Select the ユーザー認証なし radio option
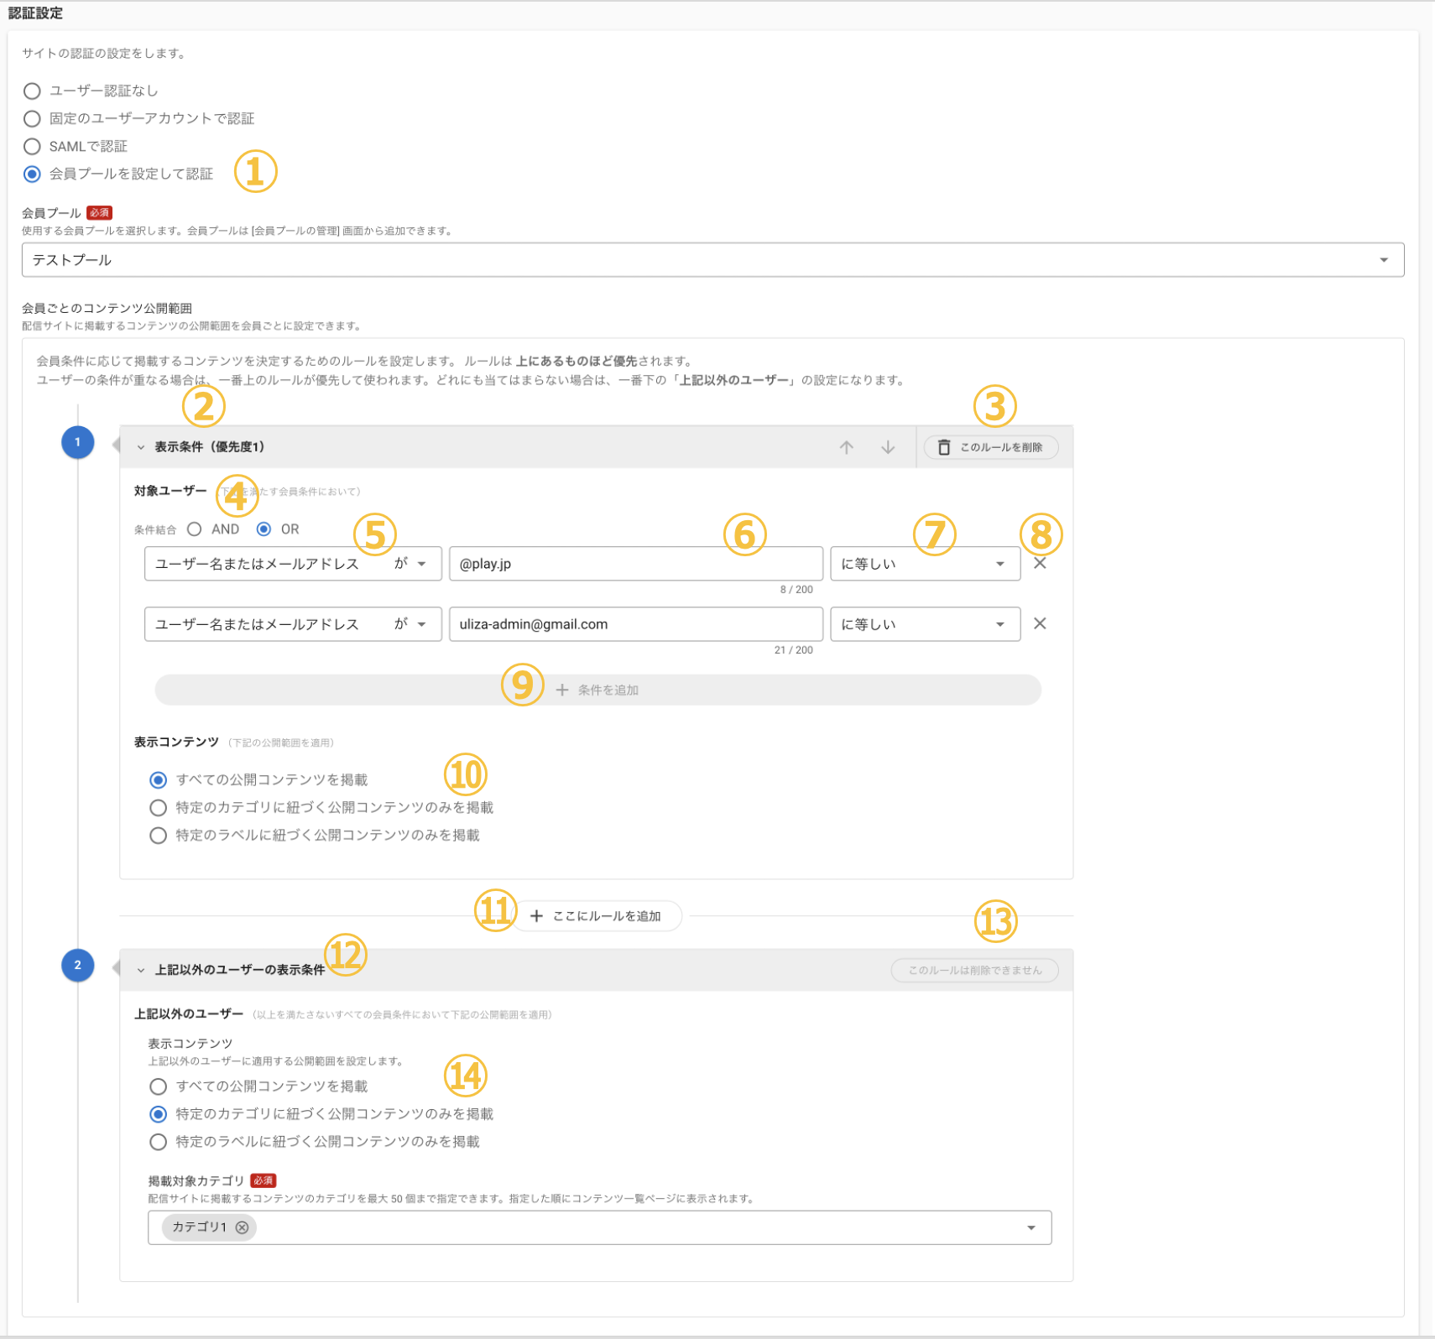The image size is (1435, 1339). [x=32, y=91]
